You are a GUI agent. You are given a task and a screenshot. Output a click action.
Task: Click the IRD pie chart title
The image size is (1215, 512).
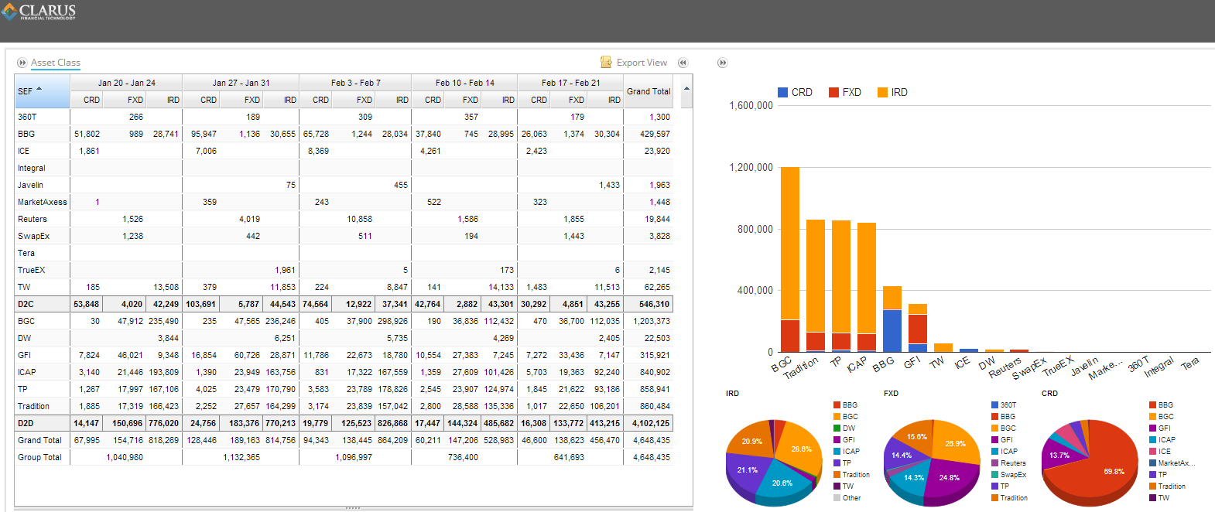[732, 394]
